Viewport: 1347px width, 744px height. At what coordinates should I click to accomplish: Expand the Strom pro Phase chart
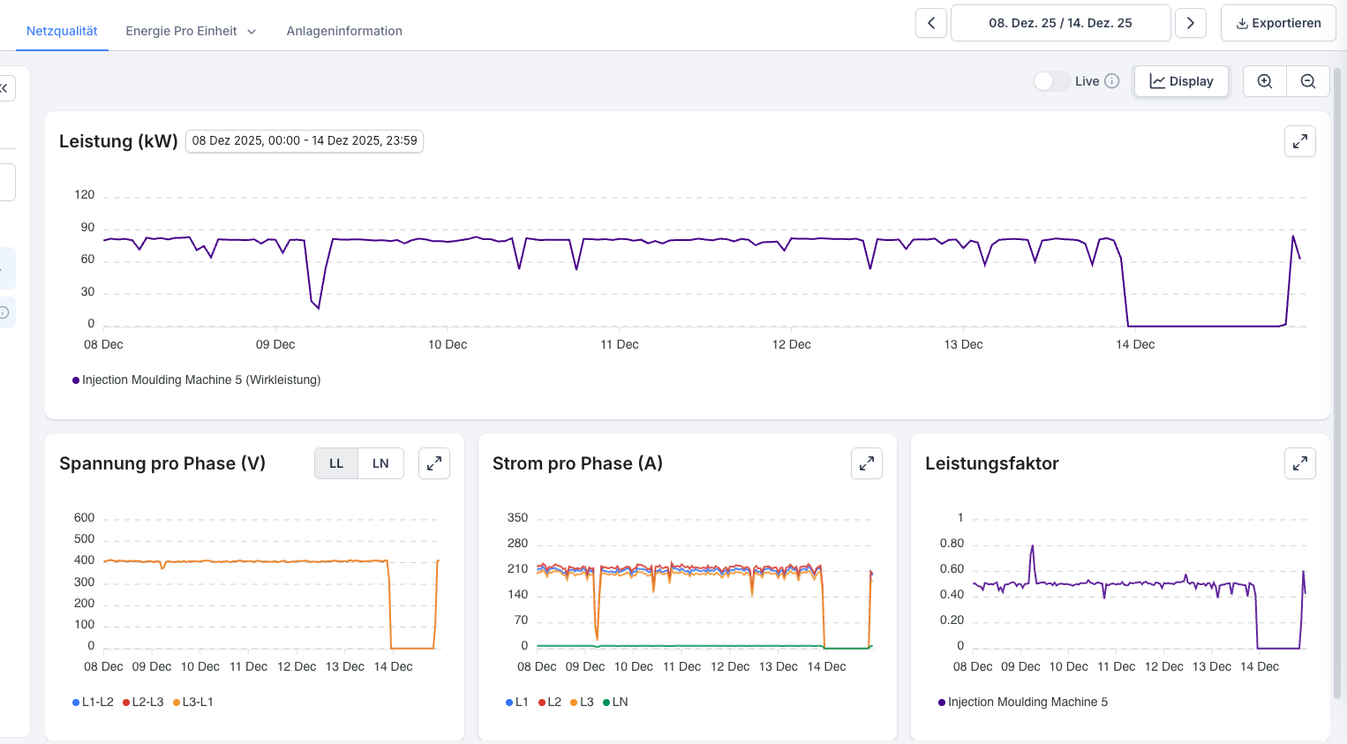[x=867, y=463]
